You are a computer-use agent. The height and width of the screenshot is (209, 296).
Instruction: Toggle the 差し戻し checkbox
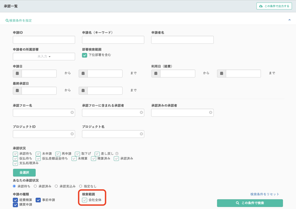coord(97,154)
